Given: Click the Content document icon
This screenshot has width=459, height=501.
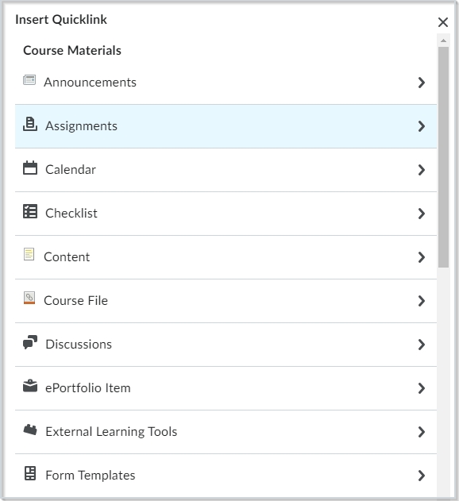Looking at the screenshot, I should (x=29, y=254).
